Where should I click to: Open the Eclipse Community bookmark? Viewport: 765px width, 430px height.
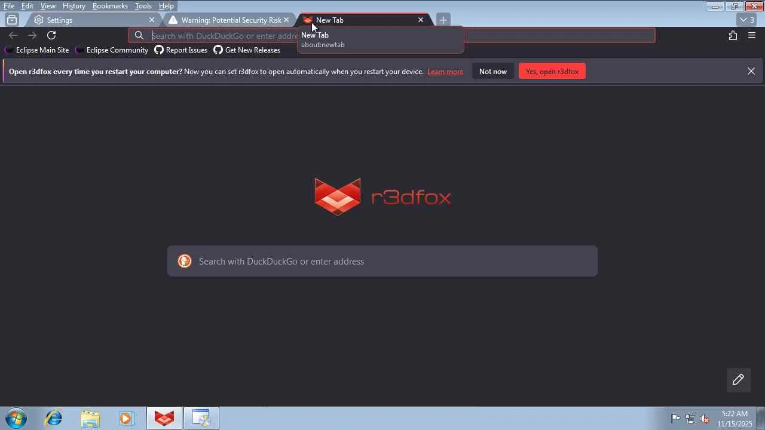pos(112,50)
